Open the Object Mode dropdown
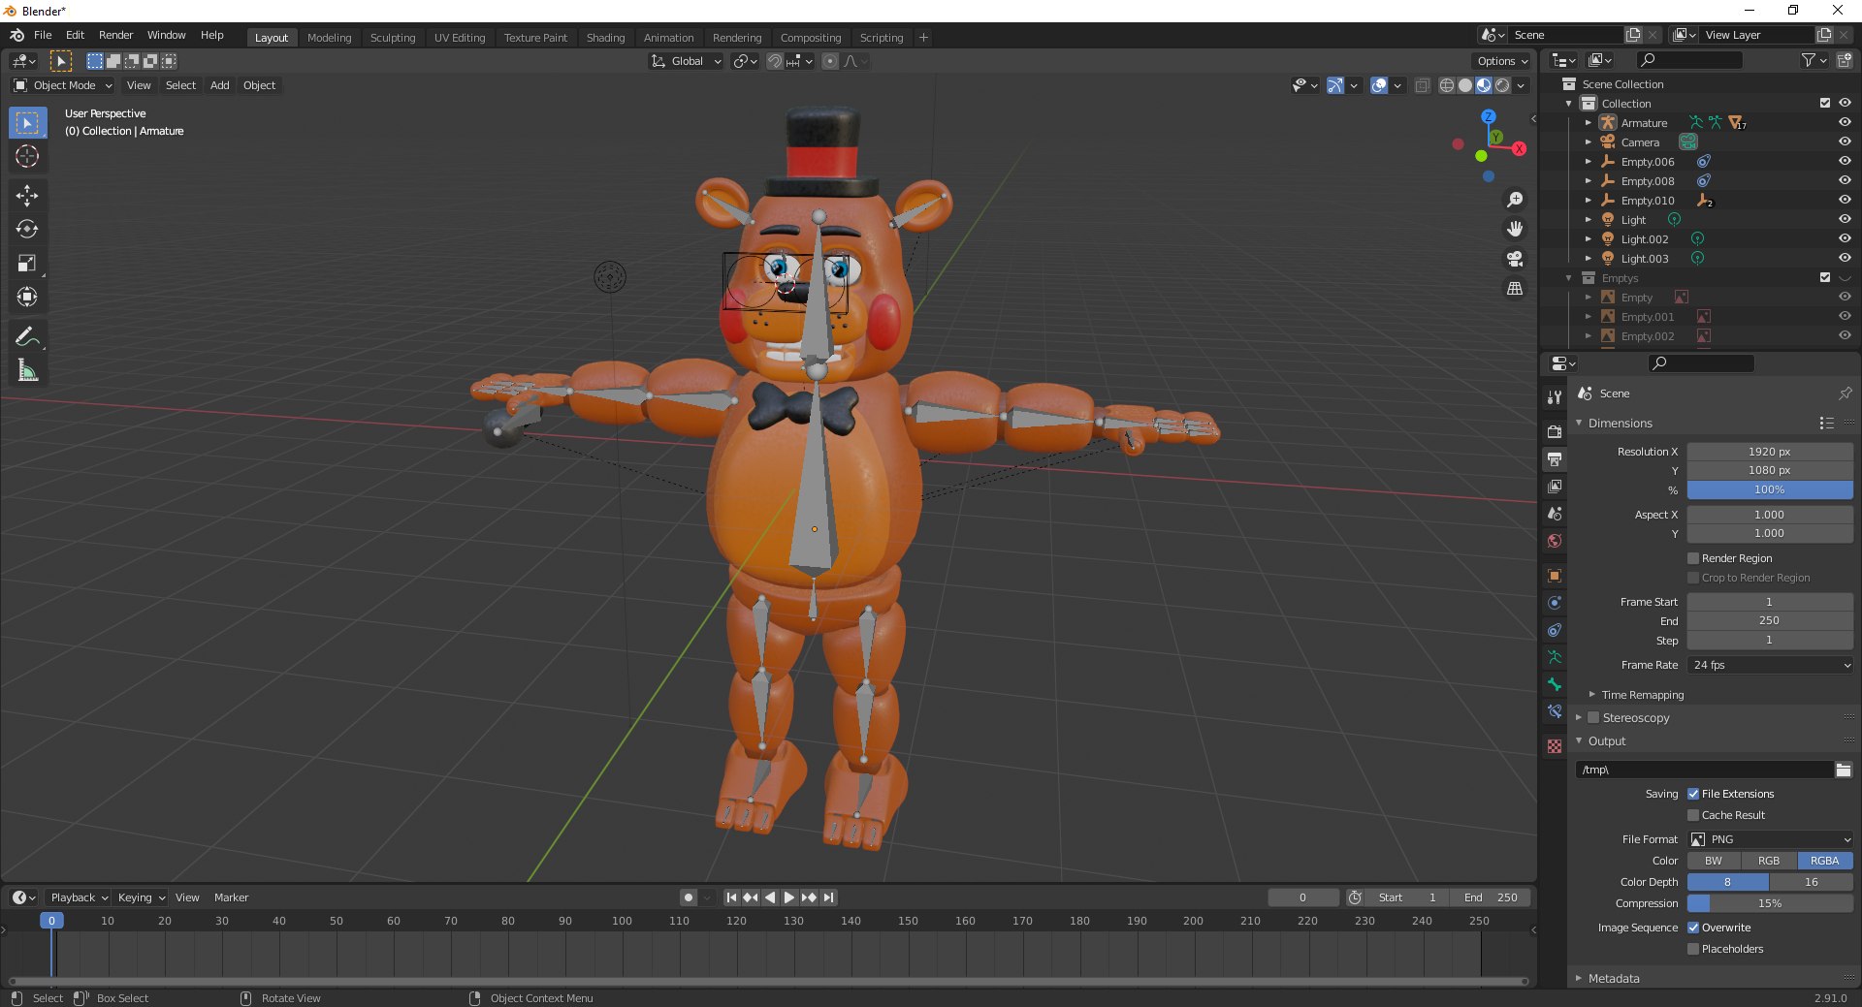 tap(63, 85)
